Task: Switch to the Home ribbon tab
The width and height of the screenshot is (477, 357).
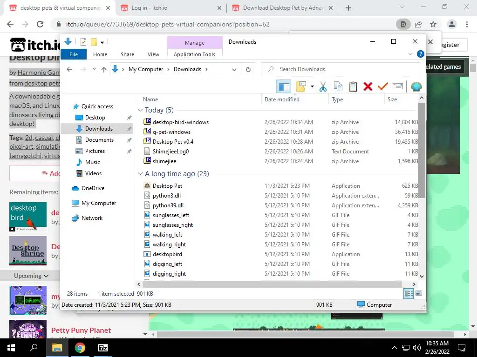Action: tap(100, 54)
